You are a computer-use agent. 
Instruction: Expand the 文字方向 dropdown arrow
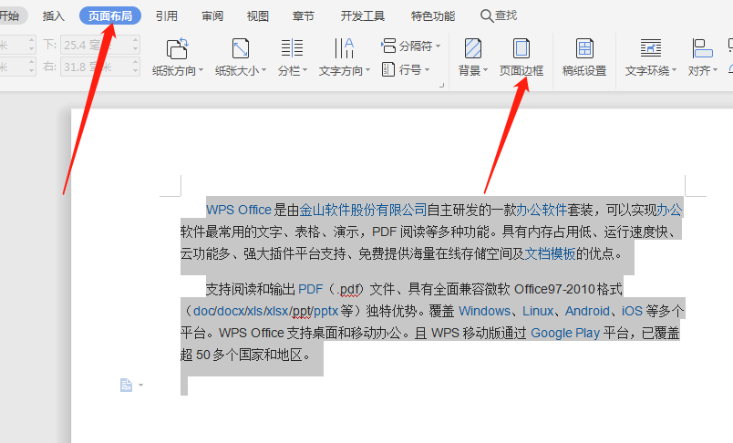pos(368,70)
